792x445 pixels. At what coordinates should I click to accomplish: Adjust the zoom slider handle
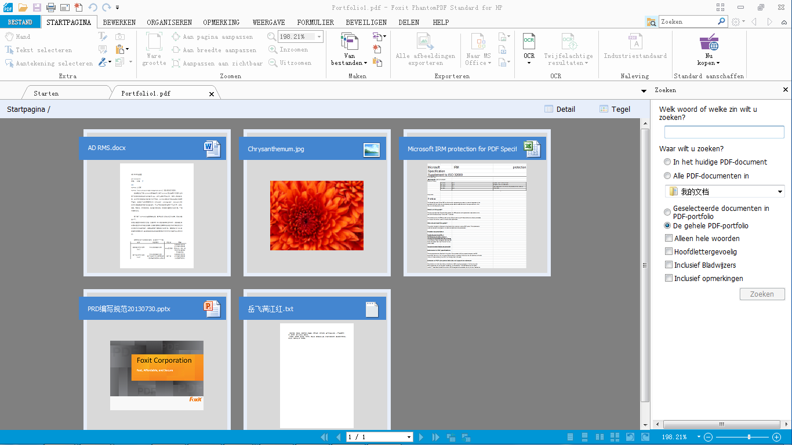[749, 437]
